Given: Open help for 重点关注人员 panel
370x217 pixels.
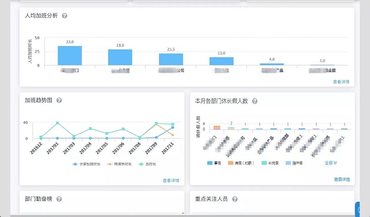Looking at the screenshot, I should click(x=235, y=199).
